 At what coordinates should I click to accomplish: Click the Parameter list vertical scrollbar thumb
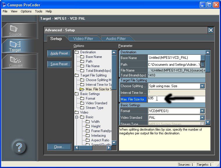click(208, 63)
